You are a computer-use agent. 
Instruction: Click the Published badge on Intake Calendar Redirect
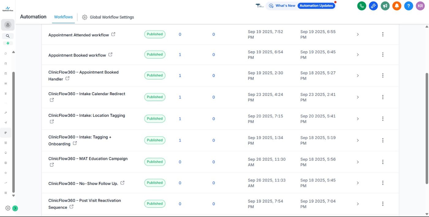(x=155, y=97)
